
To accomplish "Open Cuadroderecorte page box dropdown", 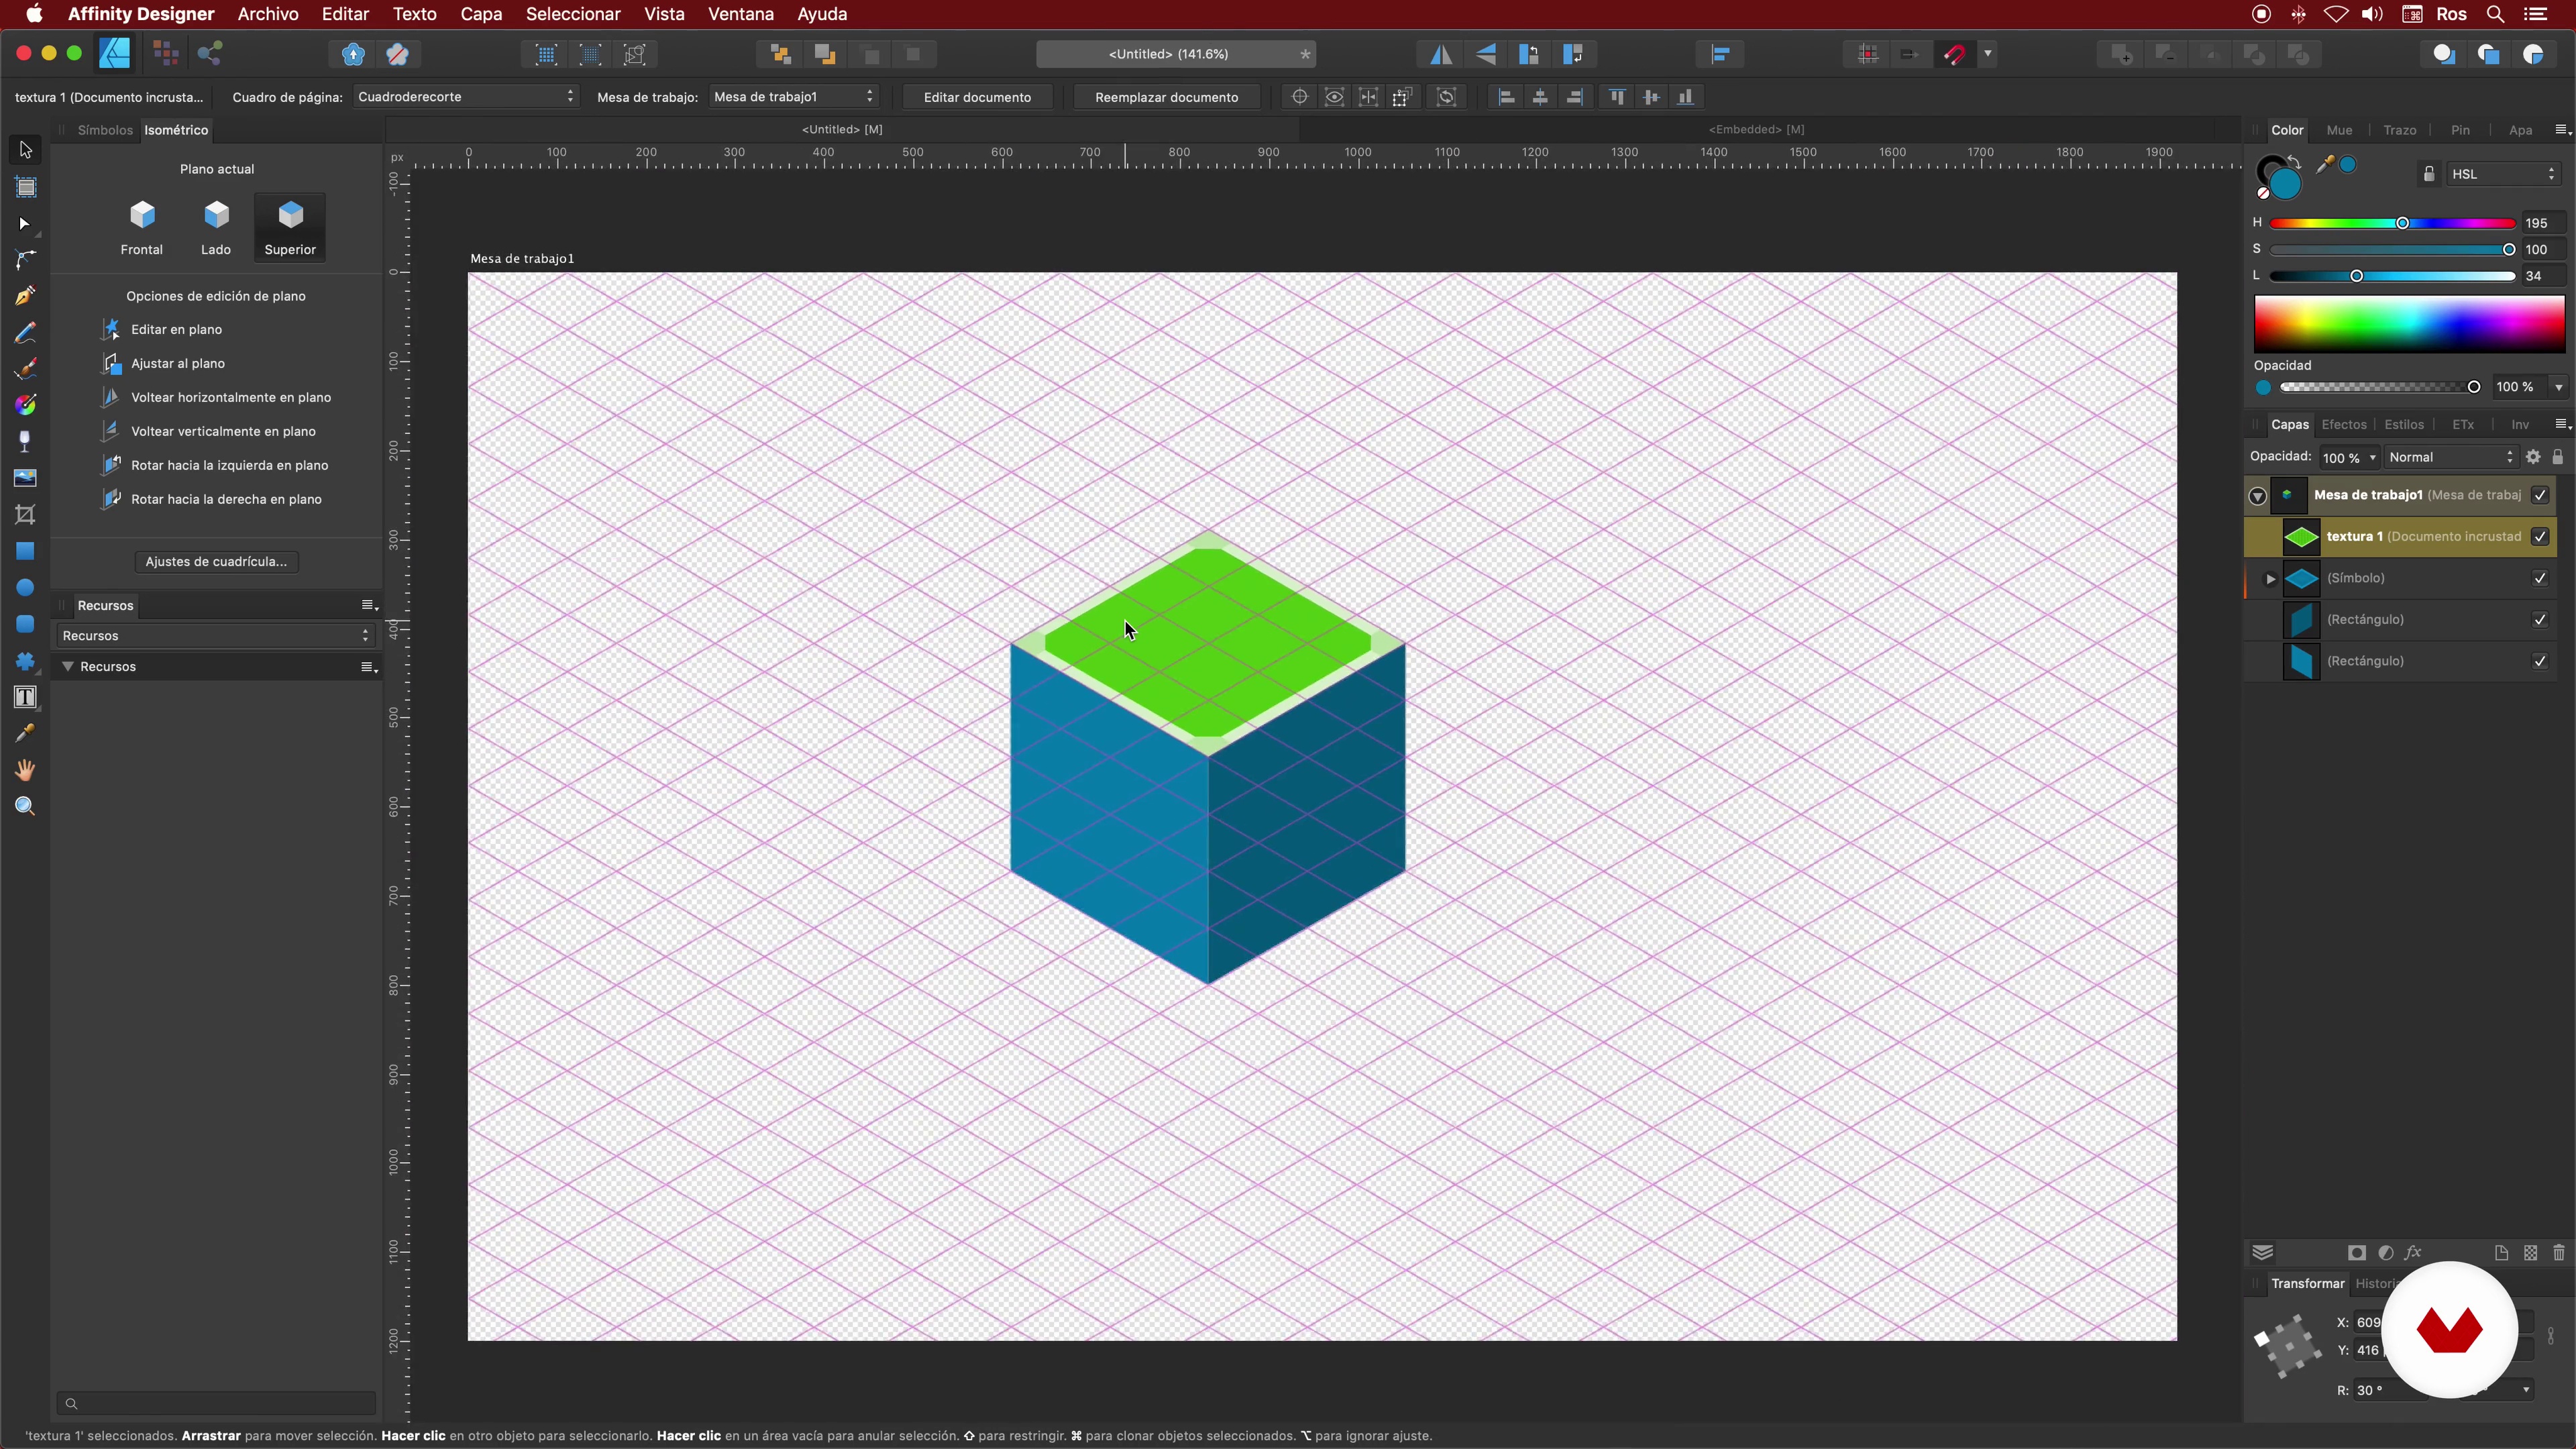I will click(x=466, y=97).
